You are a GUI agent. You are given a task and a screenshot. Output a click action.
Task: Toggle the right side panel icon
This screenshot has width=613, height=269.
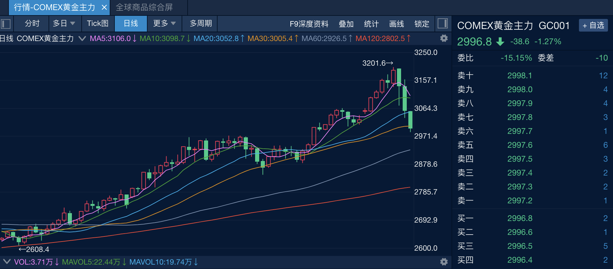(443, 23)
